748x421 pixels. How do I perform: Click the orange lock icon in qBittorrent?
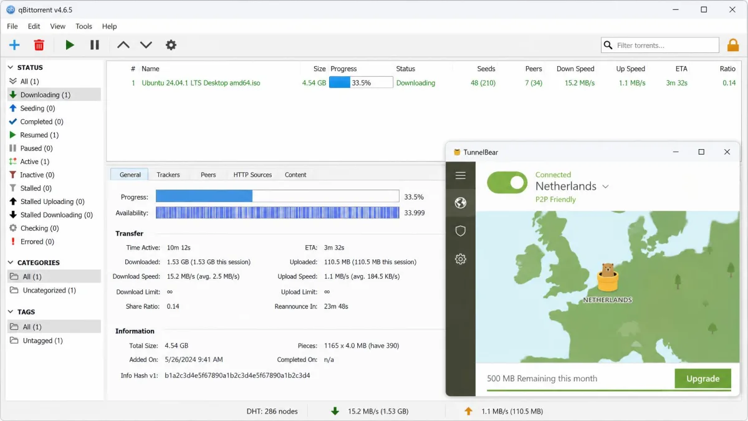tap(733, 45)
